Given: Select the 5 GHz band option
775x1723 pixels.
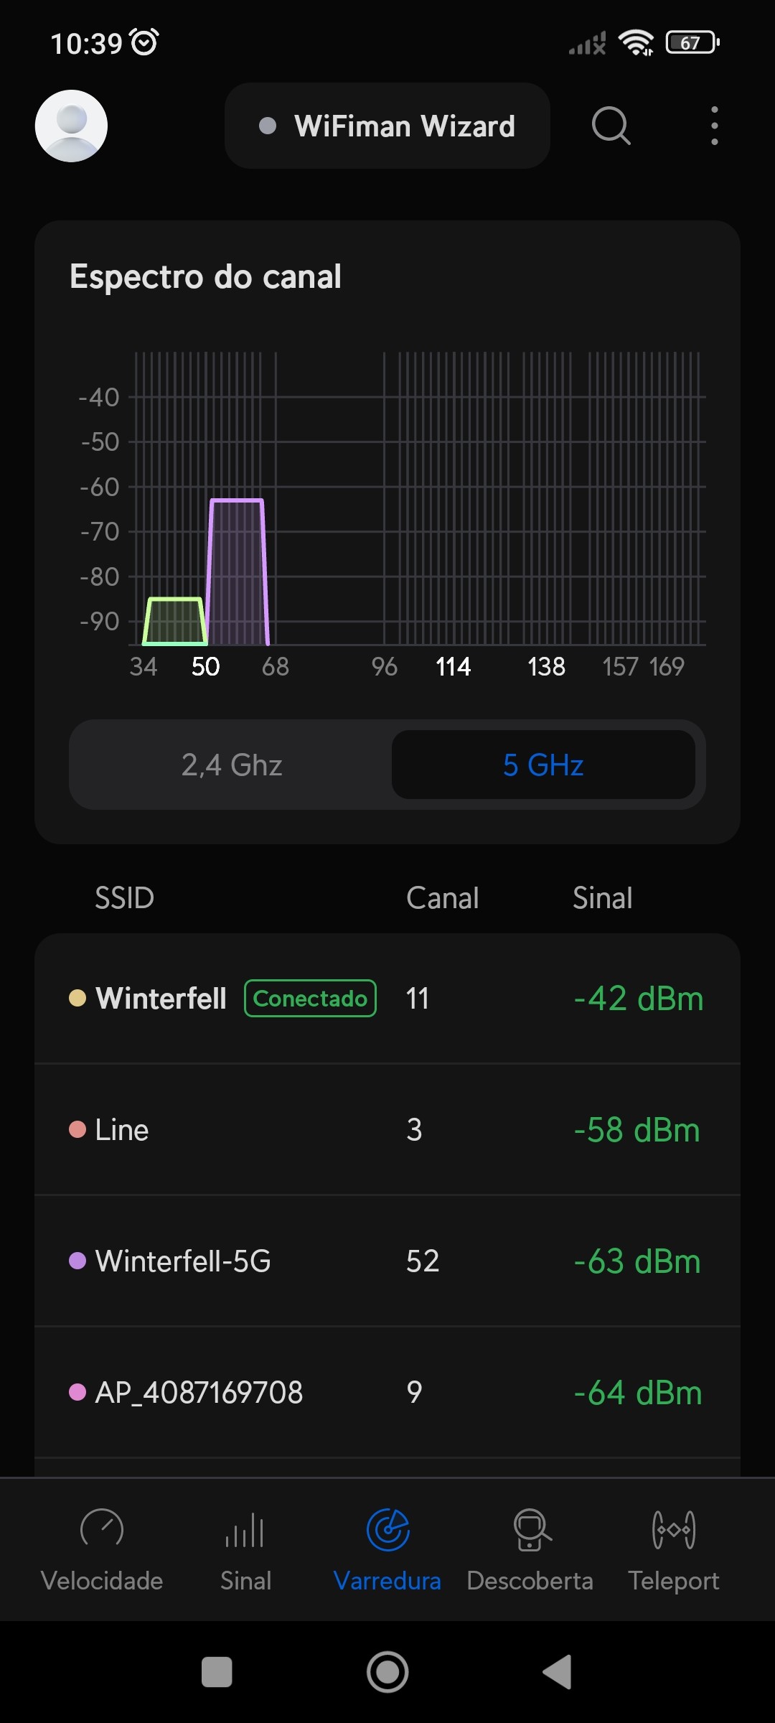Looking at the screenshot, I should pos(543,765).
